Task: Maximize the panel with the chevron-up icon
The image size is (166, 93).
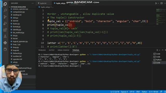Action: pos(163,50)
